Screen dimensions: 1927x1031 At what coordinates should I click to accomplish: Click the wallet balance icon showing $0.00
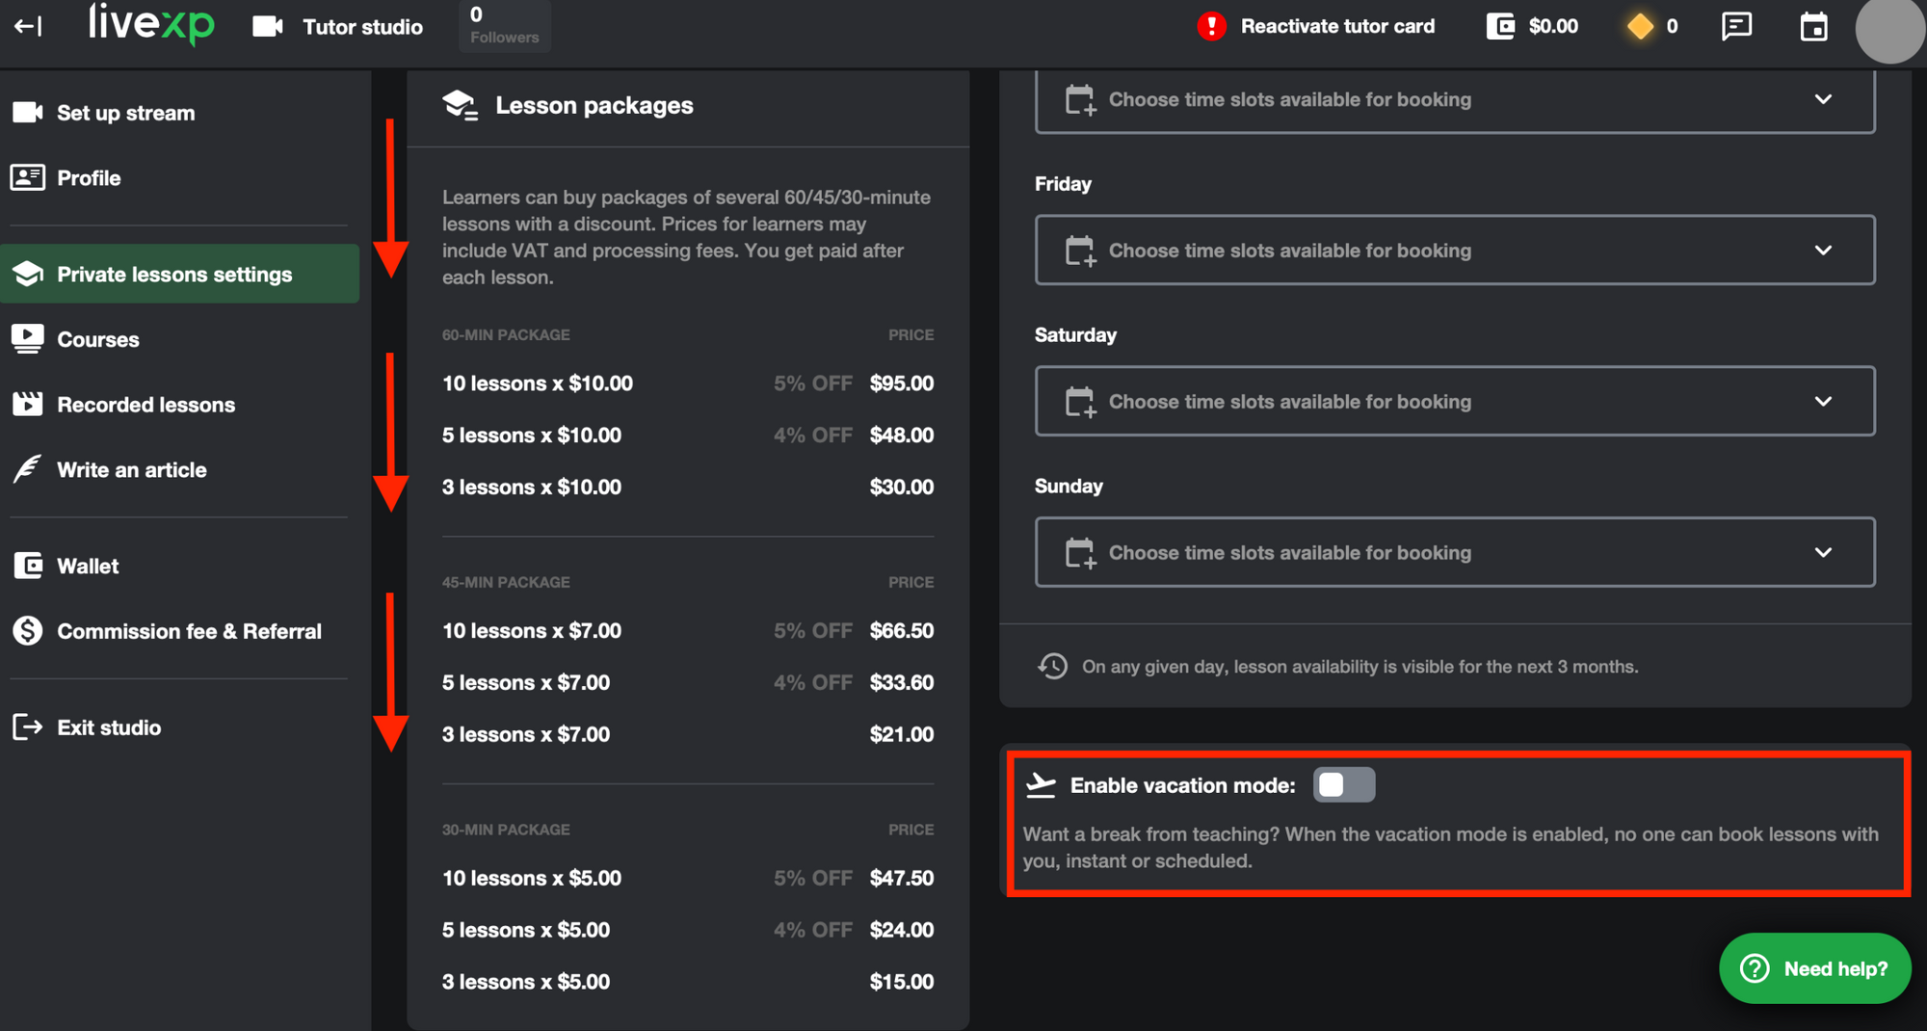click(1500, 26)
